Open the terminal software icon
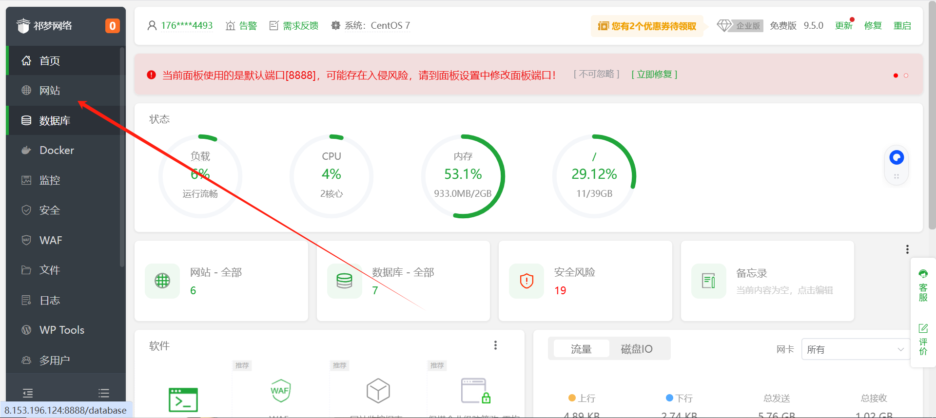The height and width of the screenshot is (418, 936). (x=183, y=400)
